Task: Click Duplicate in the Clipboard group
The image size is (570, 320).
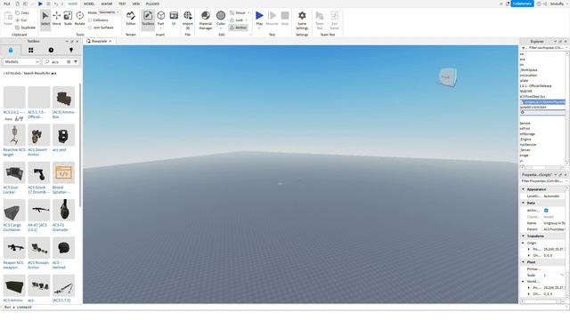Action: coord(25,28)
